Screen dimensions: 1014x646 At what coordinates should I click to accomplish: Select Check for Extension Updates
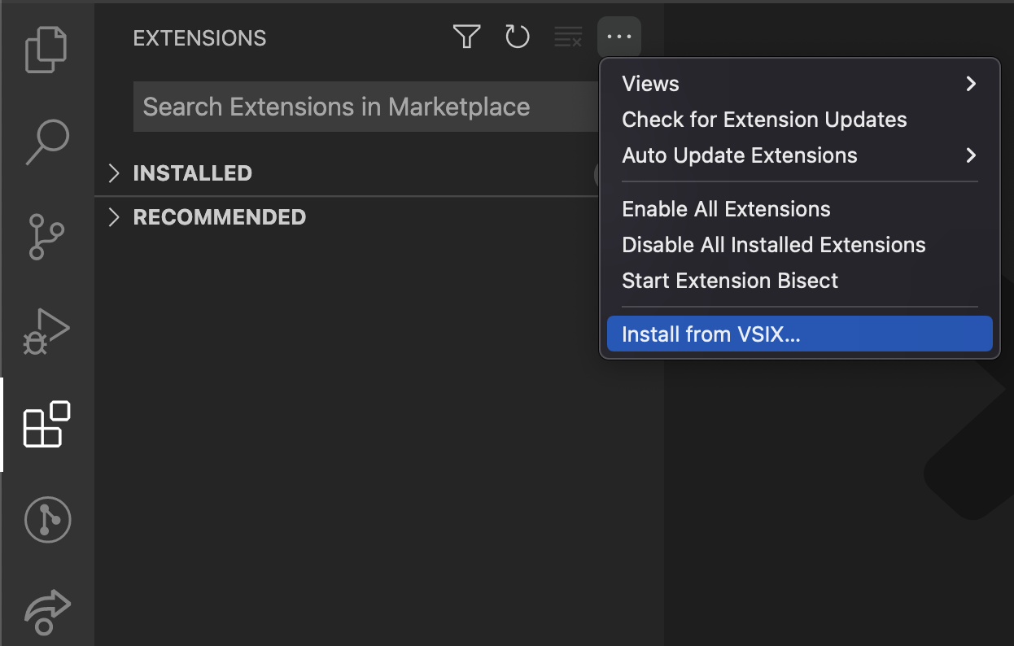coord(763,120)
